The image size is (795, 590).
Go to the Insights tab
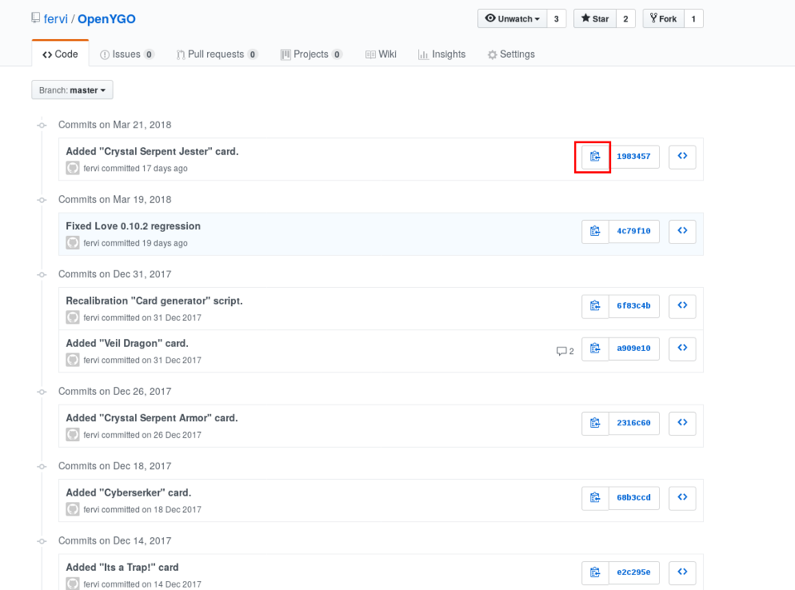(442, 55)
